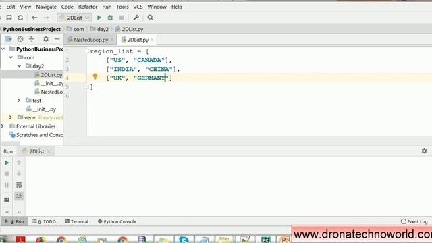Open the View menu
The height and width of the screenshot is (243, 432).
[26, 7]
